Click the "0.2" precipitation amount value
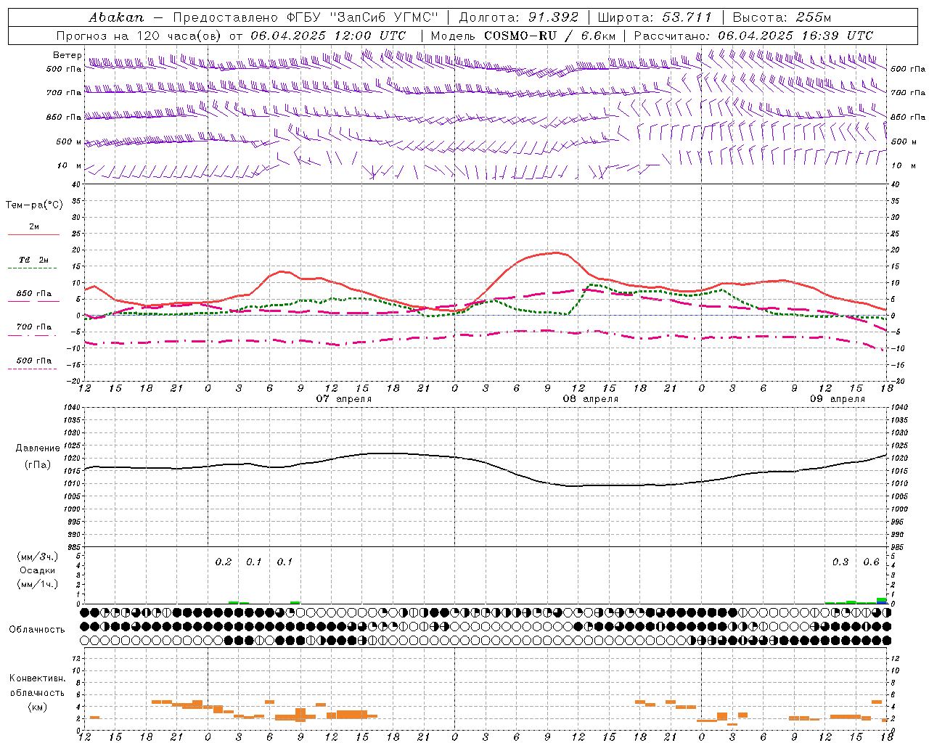Screen dimensions: 929x743 click(x=224, y=562)
